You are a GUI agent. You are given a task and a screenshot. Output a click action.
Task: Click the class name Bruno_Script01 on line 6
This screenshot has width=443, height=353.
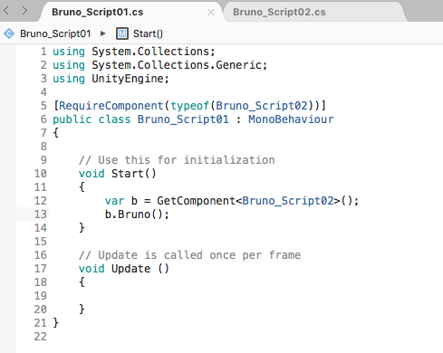pyautogui.click(x=183, y=119)
